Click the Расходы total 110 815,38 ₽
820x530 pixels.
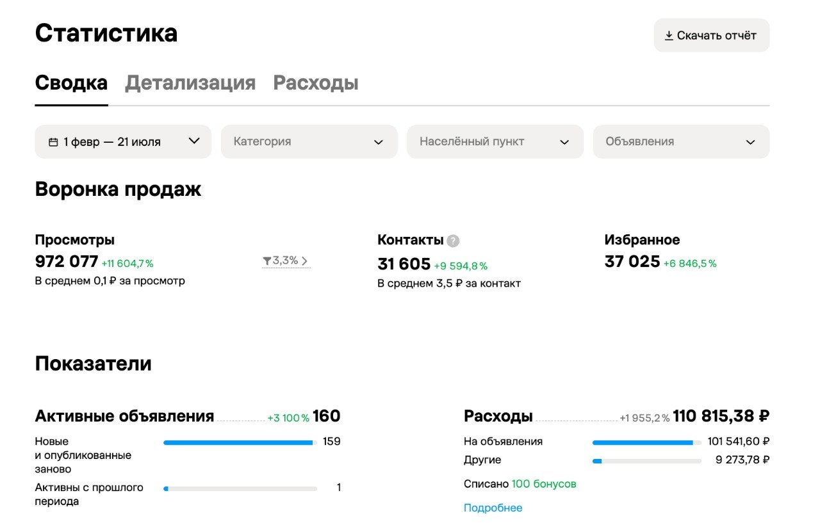click(721, 416)
